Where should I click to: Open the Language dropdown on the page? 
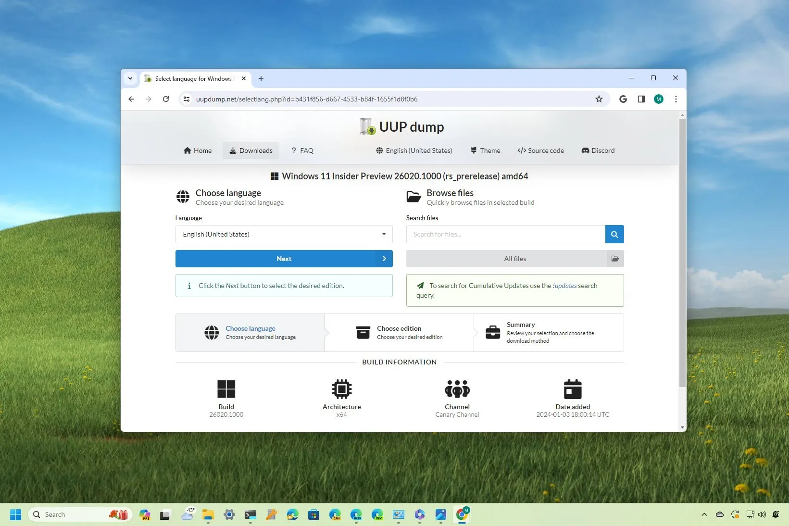284,234
